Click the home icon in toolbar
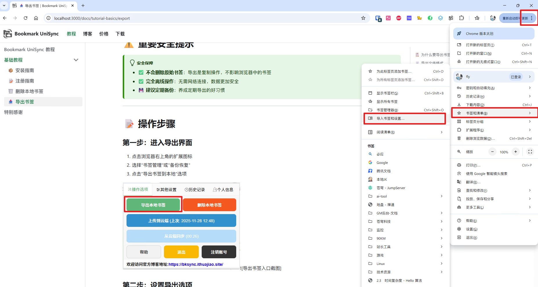Screen dimensions: 538x287 coord(36,18)
